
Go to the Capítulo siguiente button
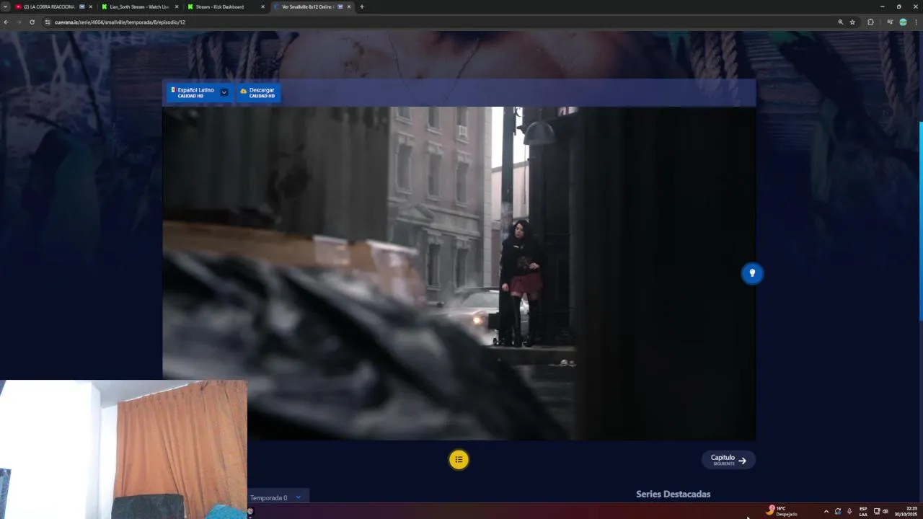[x=728, y=459]
